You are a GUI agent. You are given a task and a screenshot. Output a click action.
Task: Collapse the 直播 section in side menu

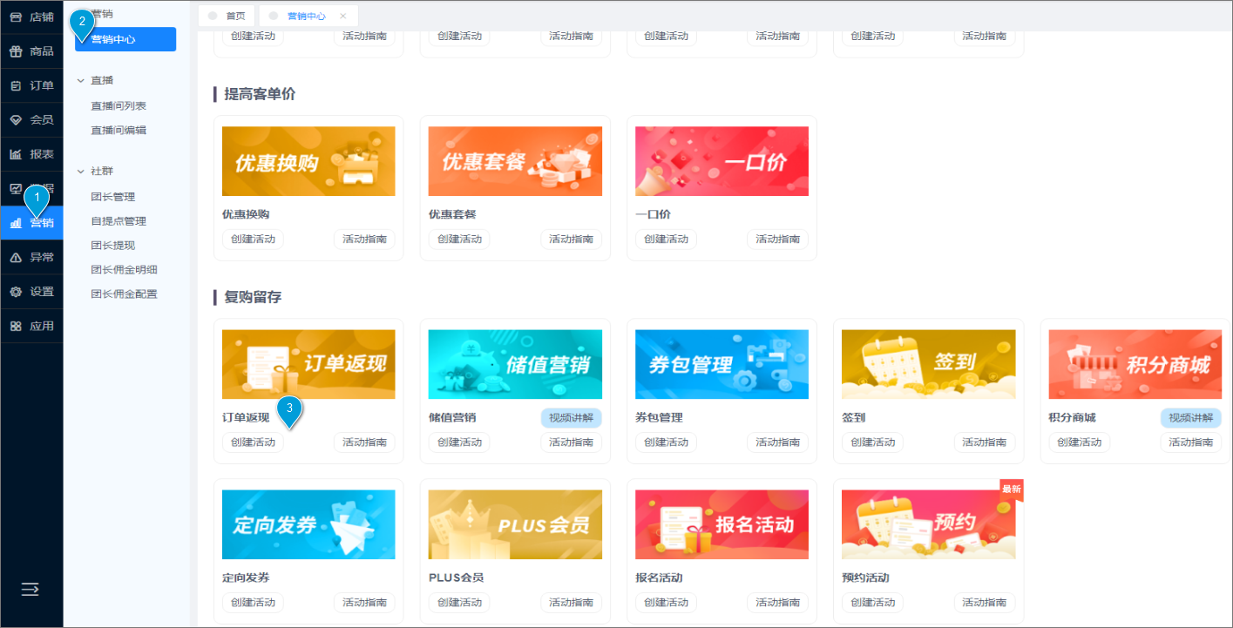click(81, 80)
